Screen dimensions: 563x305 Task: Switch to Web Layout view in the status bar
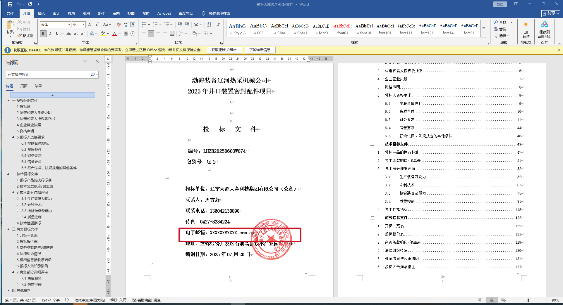click(504, 300)
